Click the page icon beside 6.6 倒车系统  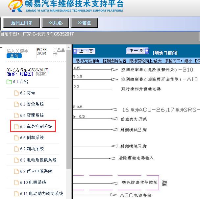(x=16, y=138)
